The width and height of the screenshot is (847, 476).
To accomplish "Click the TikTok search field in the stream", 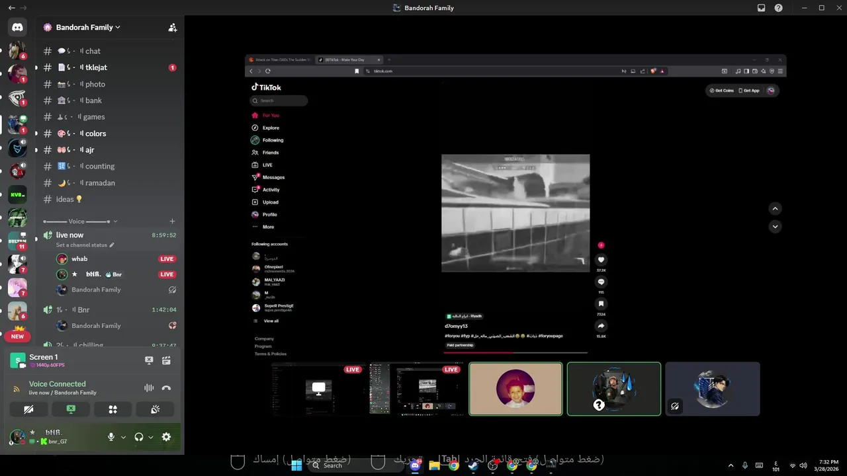I will (279, 100).
